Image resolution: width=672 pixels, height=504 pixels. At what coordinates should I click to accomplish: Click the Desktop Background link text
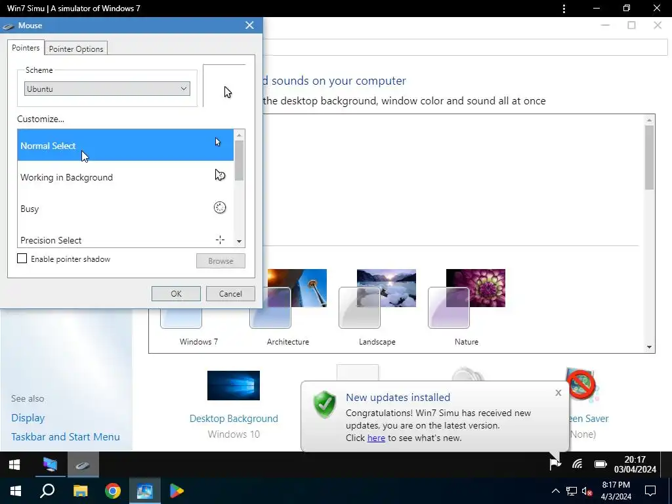(x=234, y=418)
